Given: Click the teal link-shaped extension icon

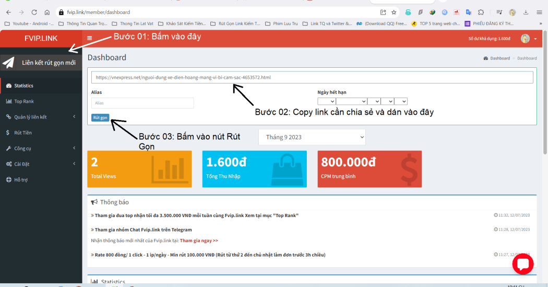Looking at the screenshot, I should (x=408, y=12).
